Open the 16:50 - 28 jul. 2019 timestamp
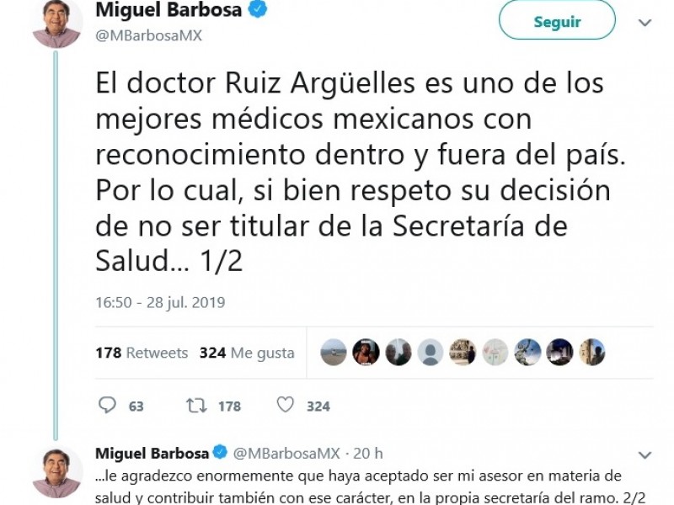This screenshot has height=505, width=674. [160, 302]
